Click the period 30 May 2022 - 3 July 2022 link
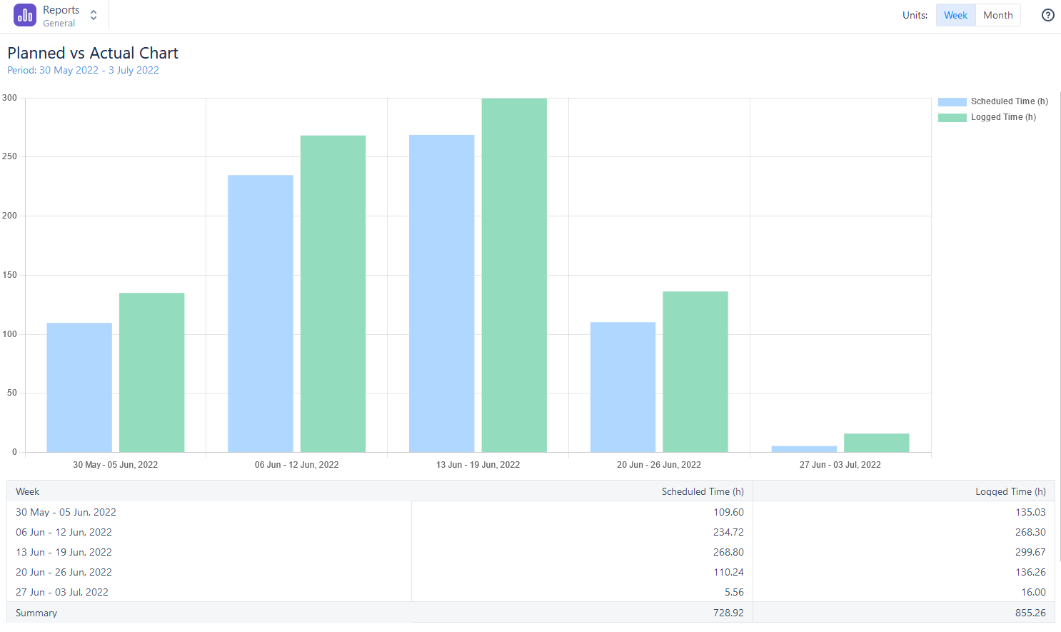This screenshot has width=1061, height=632. click(x=83, y=70)
